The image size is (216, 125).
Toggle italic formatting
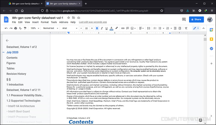coord(102,28)
